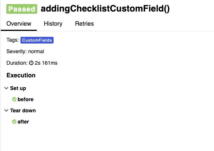Click the green check icon beside after
The width and height of the screenshot is (214, 151).
coord(14,122)
